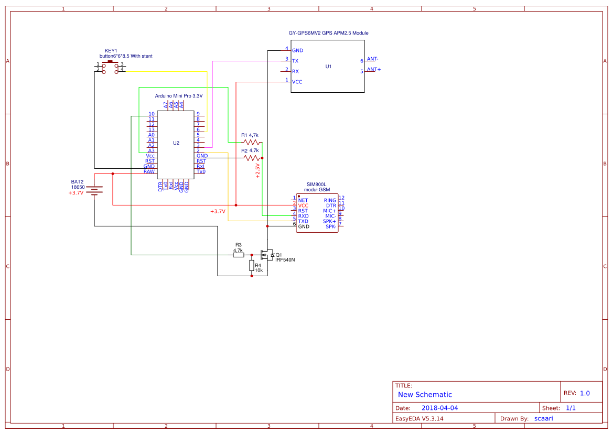Click the RAW pin label on Arduino
The image size is (613, 434).
[149, 171]
